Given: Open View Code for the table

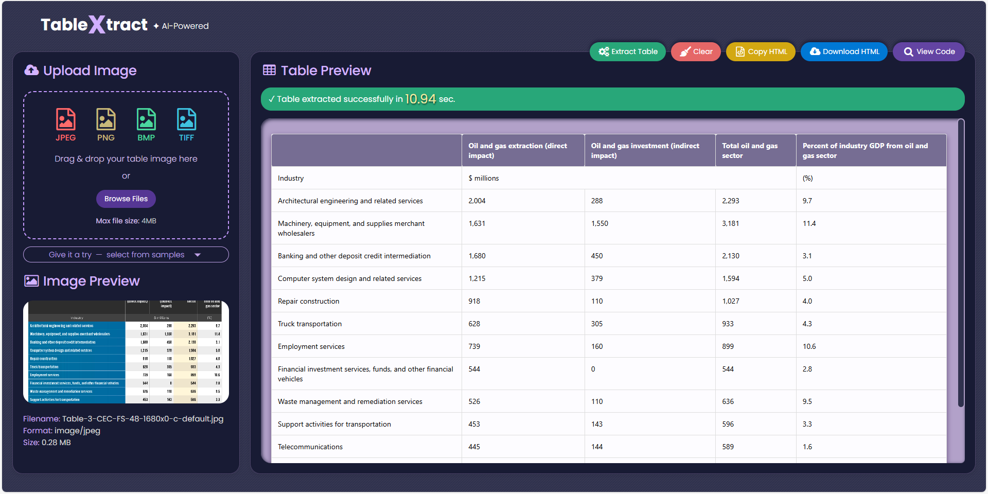Looking at the screenshot, I should coord(929,51).
